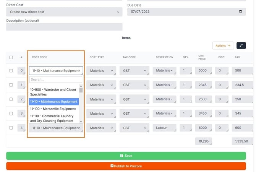Click the quantity field in row 0

tap(186, 71)
